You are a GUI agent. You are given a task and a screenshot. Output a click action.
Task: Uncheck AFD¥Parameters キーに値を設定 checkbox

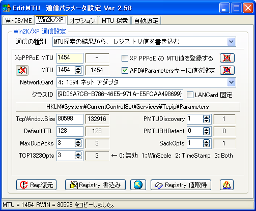coord(125,71)
